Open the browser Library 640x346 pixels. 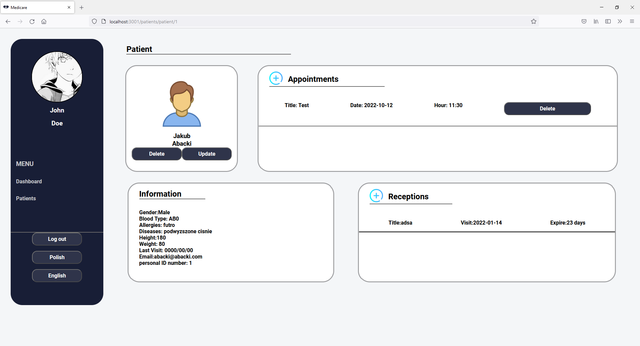(596, 21)
